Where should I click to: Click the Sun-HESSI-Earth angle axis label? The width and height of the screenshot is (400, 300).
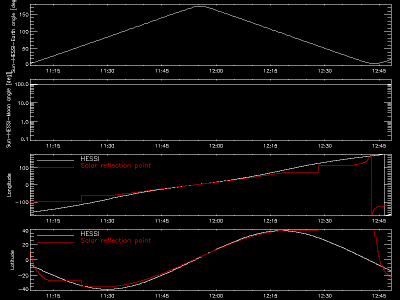point(13,36)
